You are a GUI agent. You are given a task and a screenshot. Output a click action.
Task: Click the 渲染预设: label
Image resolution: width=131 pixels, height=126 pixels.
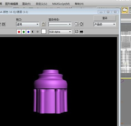coord(54,20)
